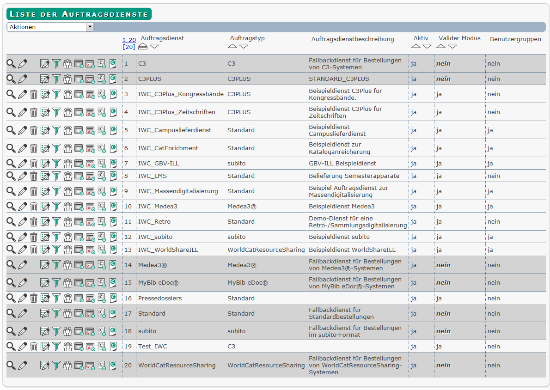This screenshot has height=390, width=550.
Task: Click the Pressedossiers service name
Action: [160, 299]
